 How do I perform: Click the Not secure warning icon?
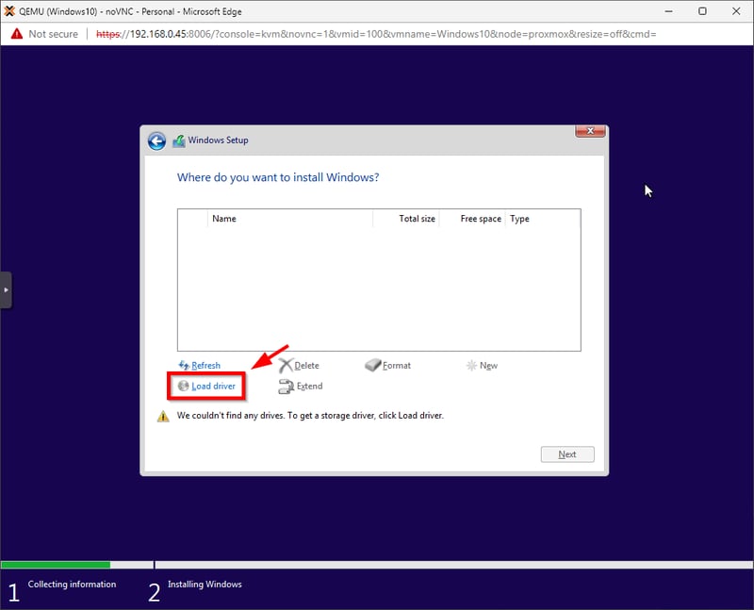point(16,34)
